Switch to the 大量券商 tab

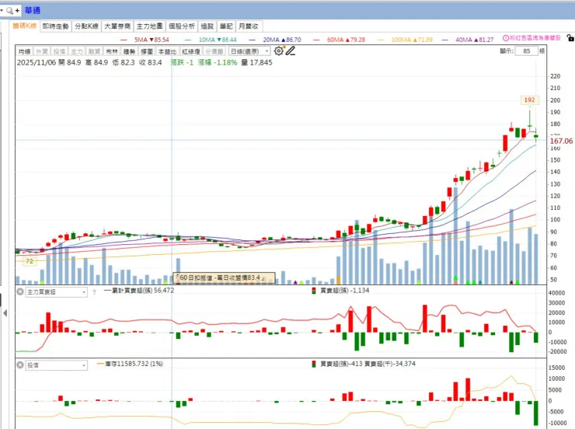pos(117,26)
